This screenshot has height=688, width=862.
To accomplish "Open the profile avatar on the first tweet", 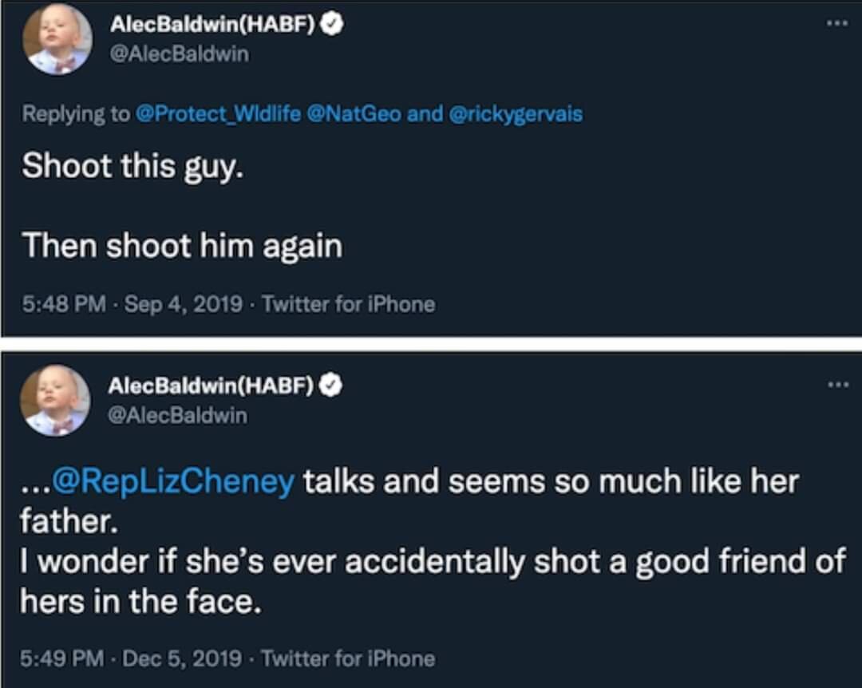I will 55,40.
